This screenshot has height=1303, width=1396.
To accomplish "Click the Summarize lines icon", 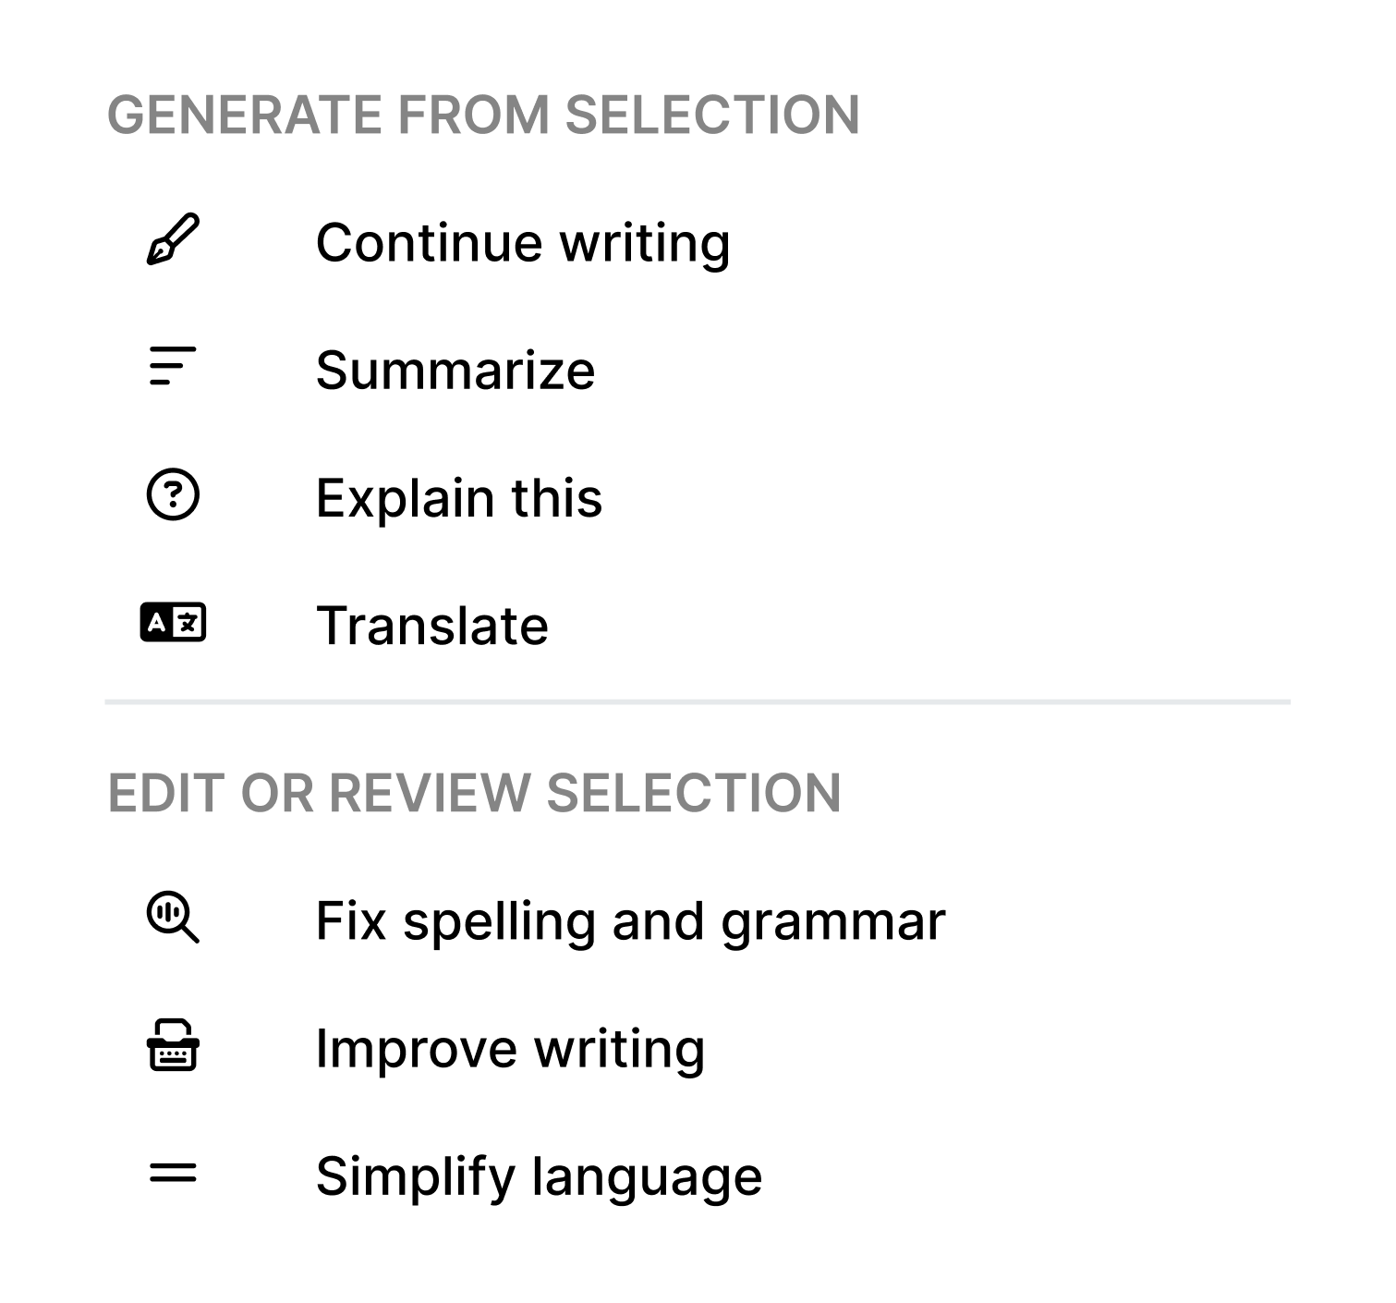I will (173, 367).
